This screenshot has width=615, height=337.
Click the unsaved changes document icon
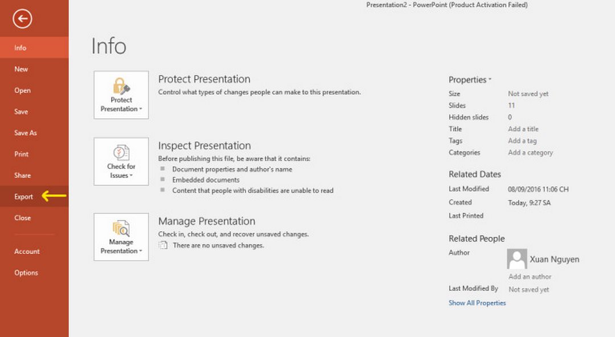[x=163, y=245]
